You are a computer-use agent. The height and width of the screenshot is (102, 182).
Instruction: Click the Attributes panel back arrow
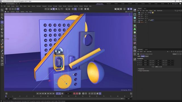point(168,52)
